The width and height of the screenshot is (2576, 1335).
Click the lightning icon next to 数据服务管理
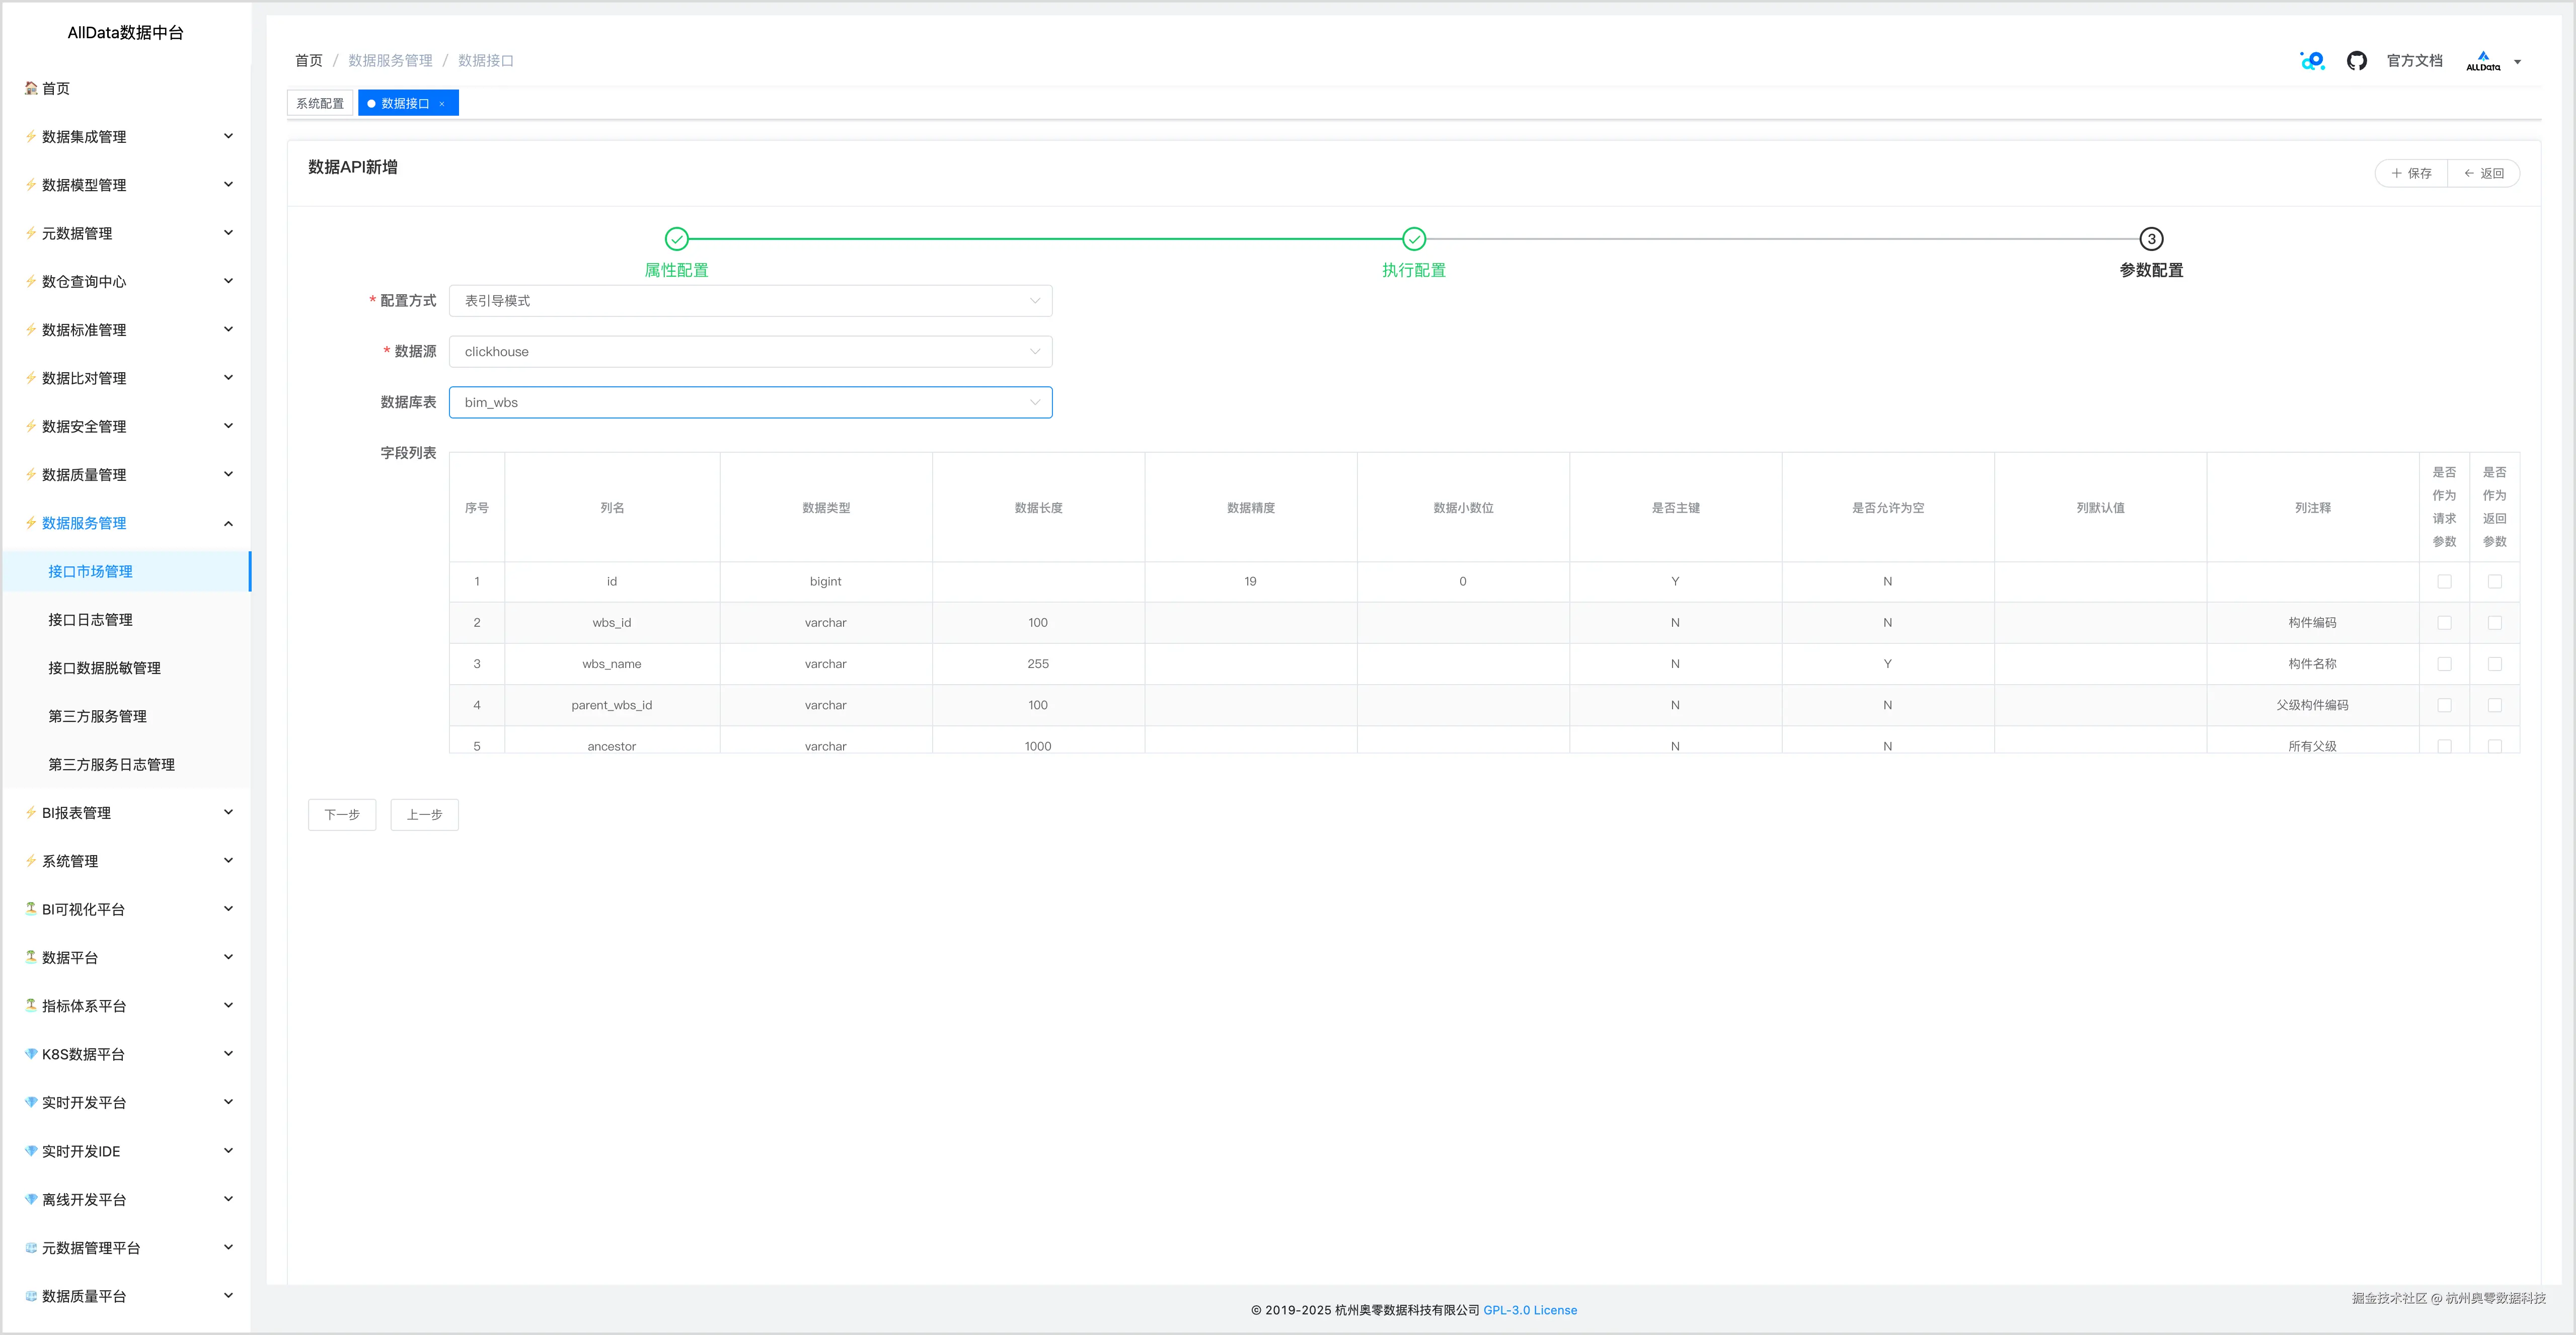tap(31, 523)
